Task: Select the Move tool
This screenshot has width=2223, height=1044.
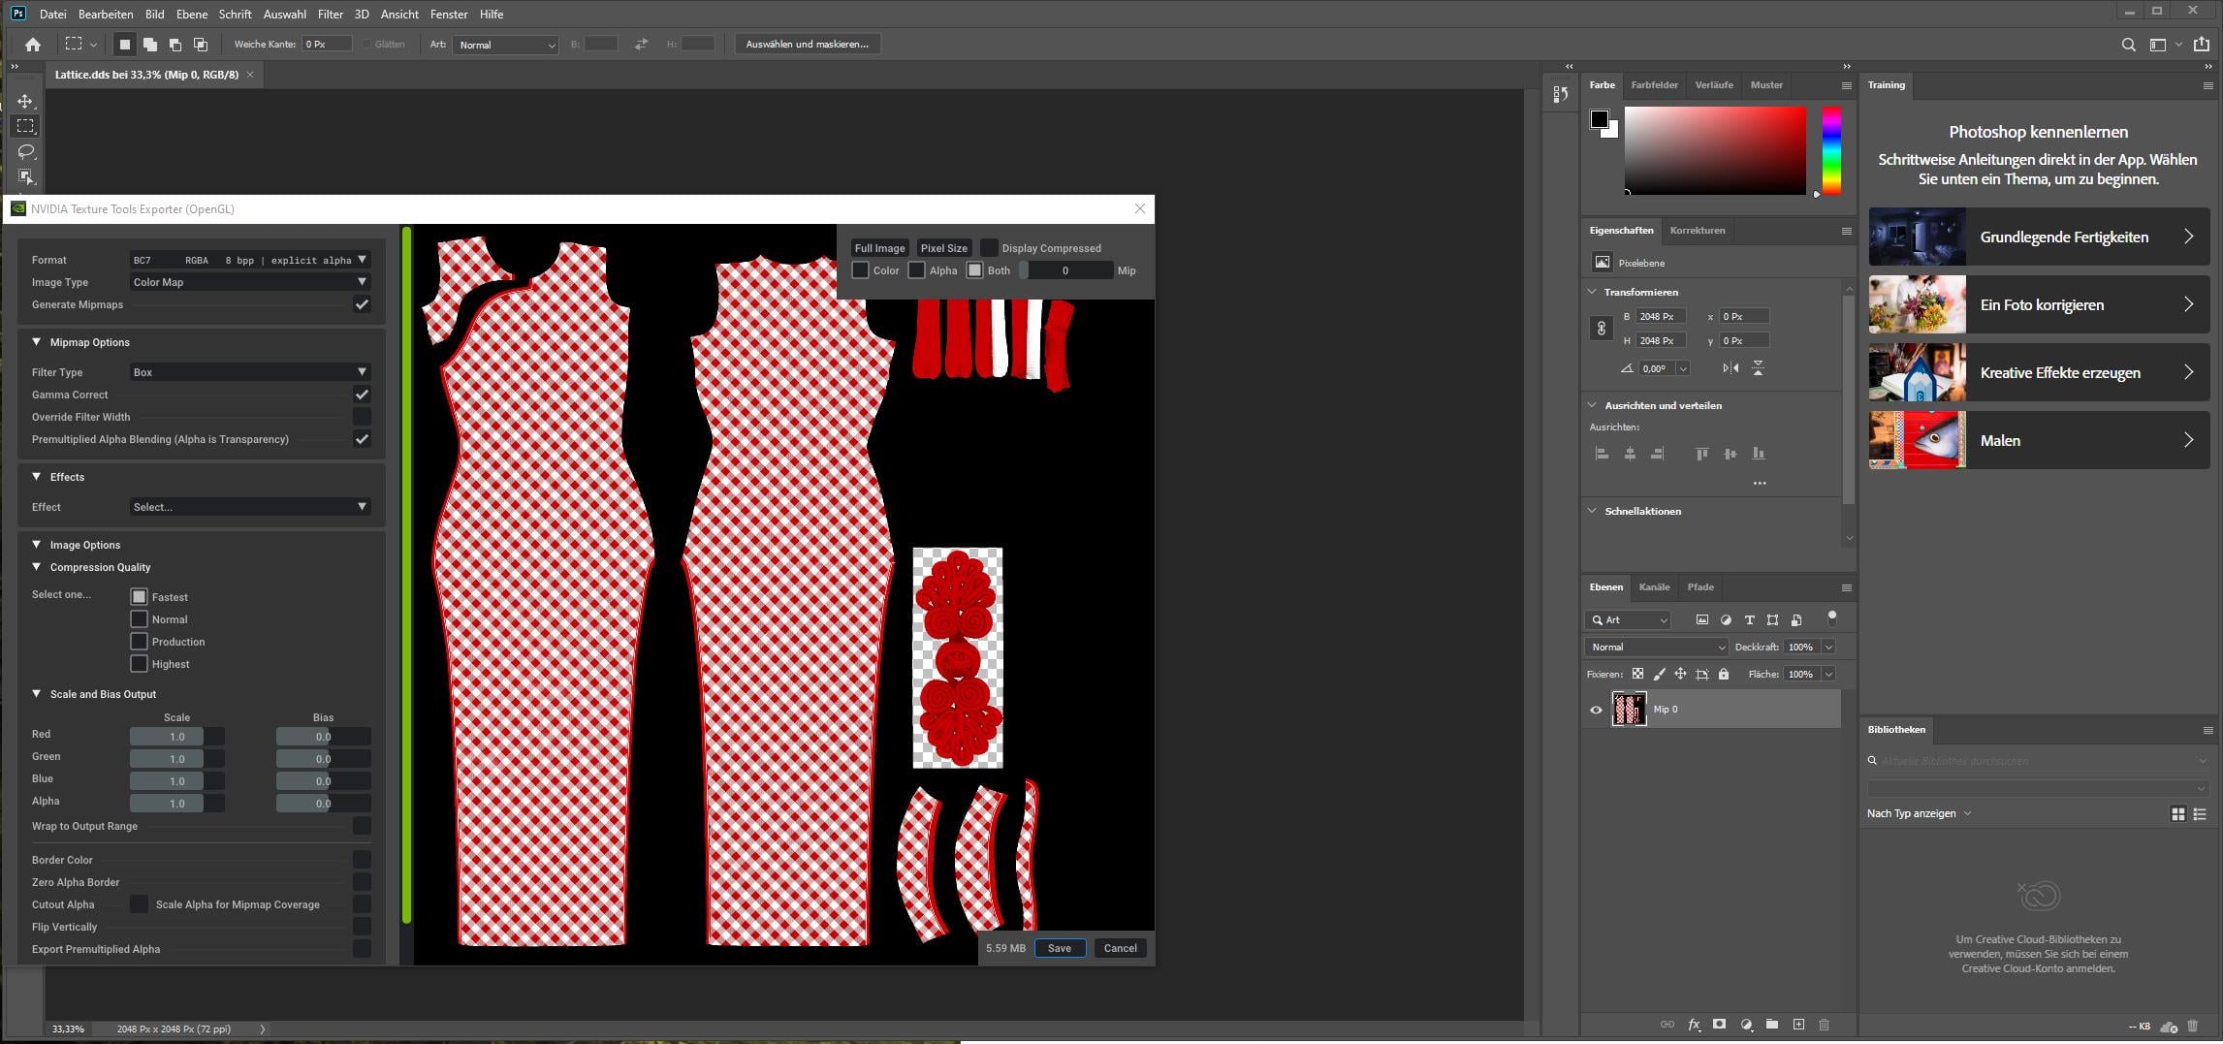Action: (x=25, y=101)
